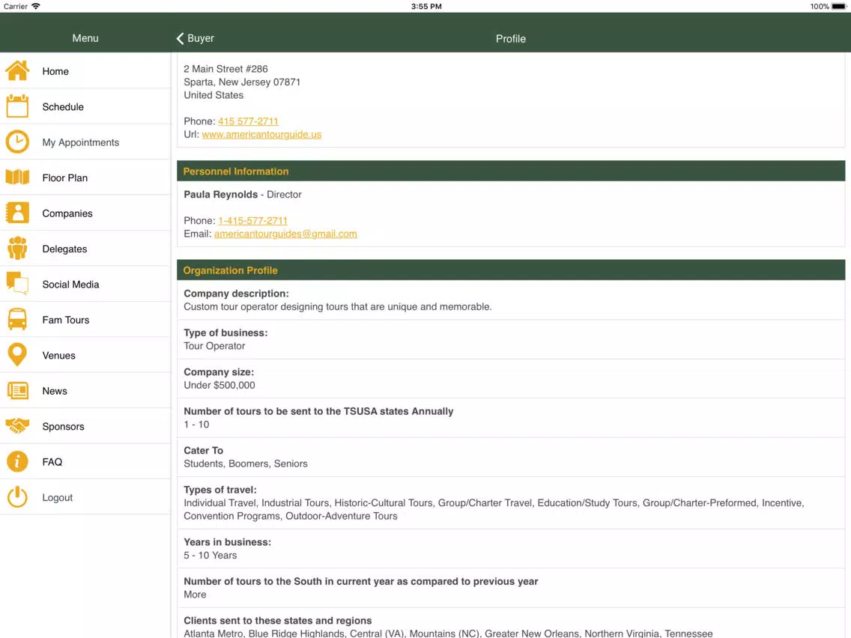Email americantourguides@gmail.com link
The width and height of the screenshot is (851, 638).
[285, 234]
